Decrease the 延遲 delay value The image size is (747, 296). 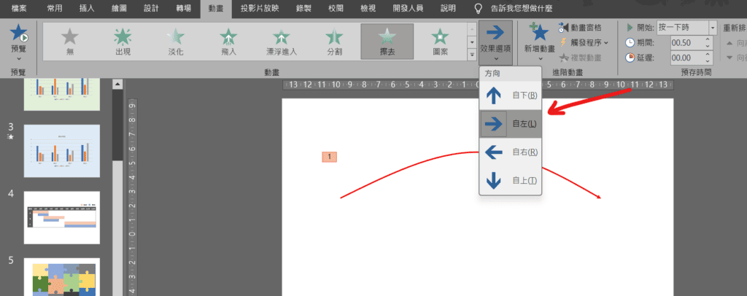pyautogui.click(x=708, y=61)
